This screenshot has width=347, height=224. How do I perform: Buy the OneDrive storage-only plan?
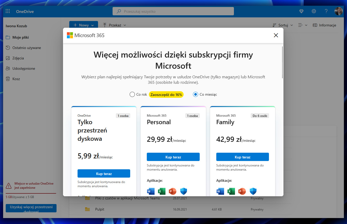click(x=104, y=173)
